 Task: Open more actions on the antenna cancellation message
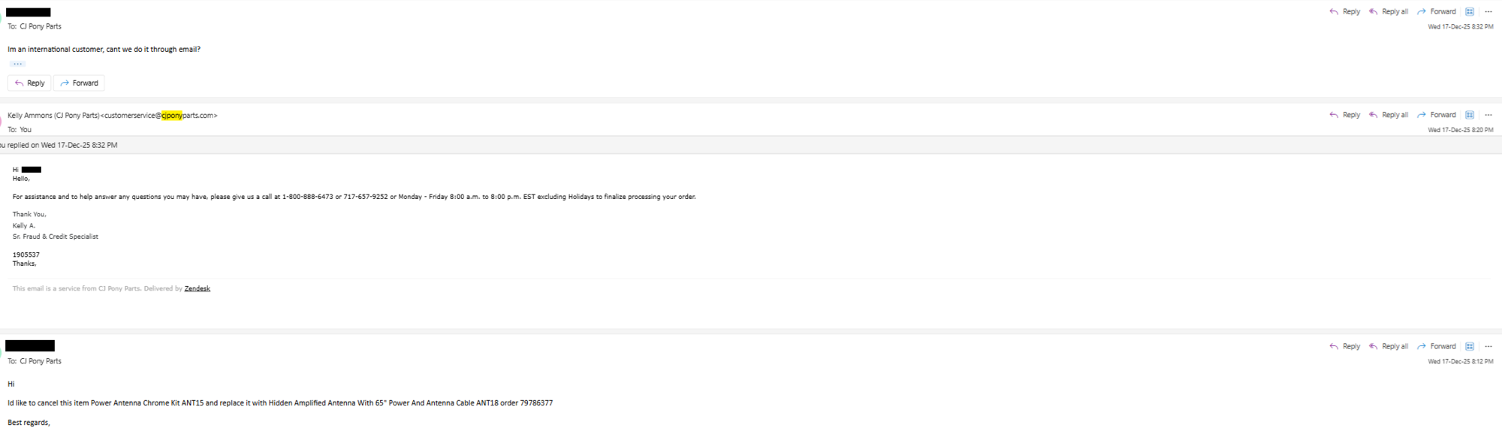tap(1488, 346)
